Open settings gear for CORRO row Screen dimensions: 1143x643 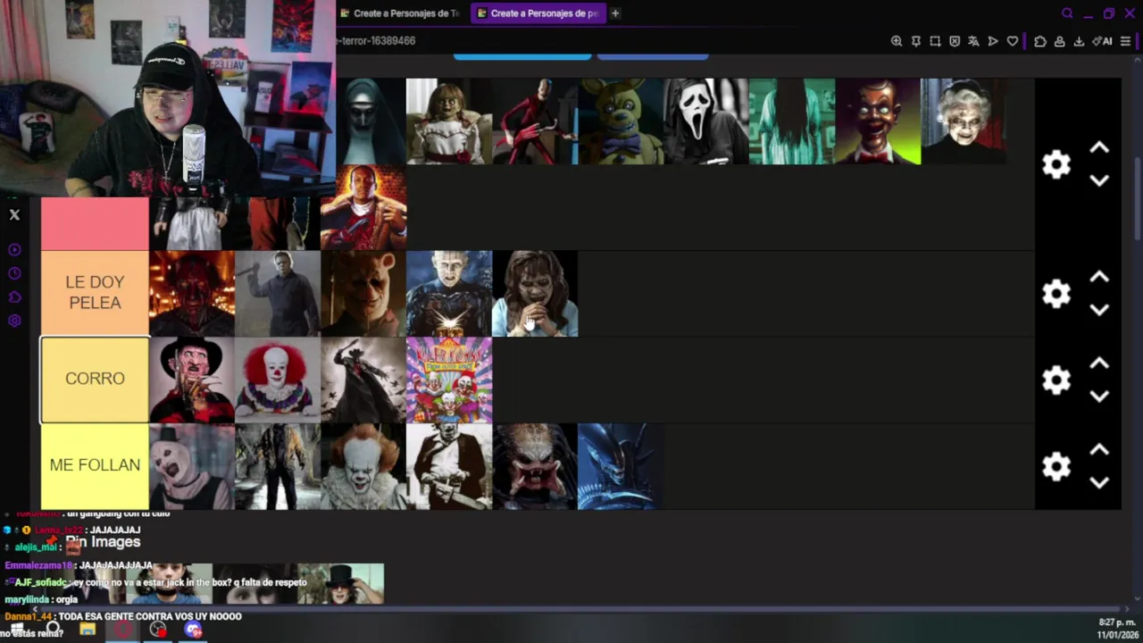click(1056, 380)
